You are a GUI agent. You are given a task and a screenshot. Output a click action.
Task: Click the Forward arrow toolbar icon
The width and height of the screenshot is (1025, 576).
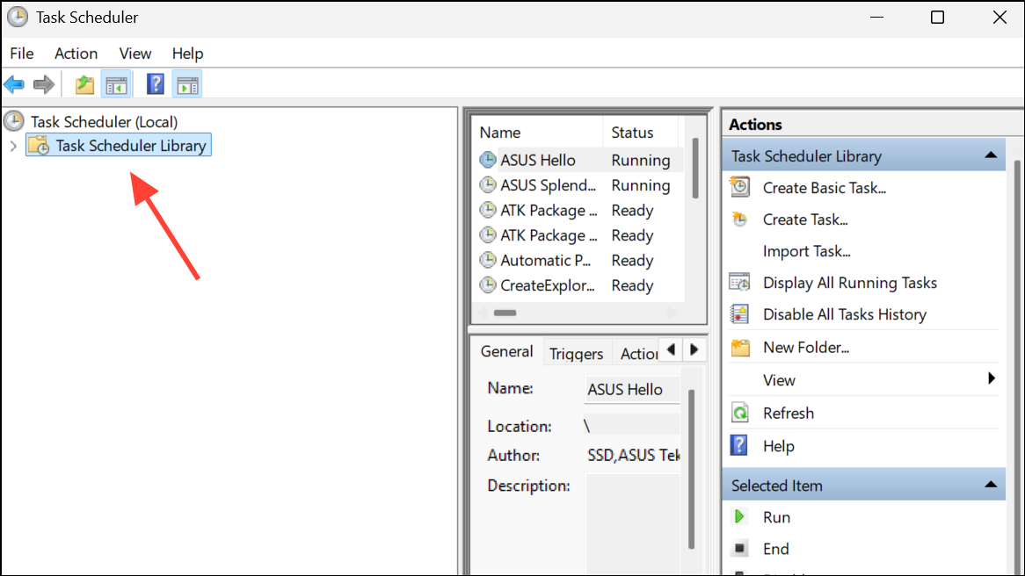pyautogui.click(x=44, y=84)
